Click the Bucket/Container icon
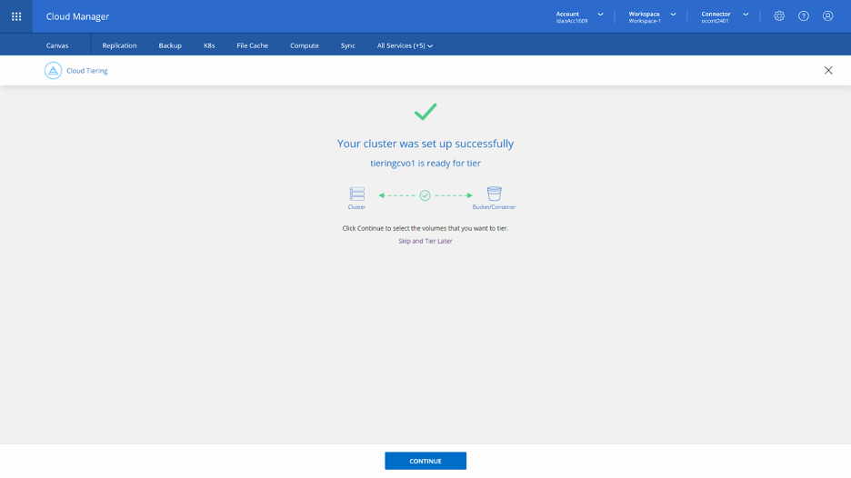The image size is (851, 478). click(x=494, y=194)
